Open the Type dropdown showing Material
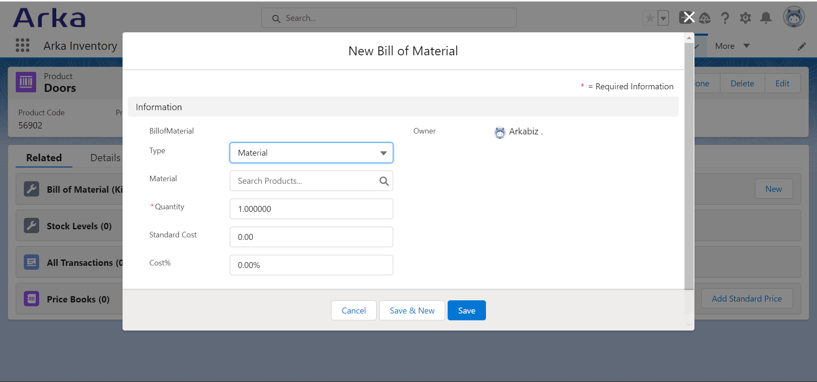Image resolution: width=817 pixels, height=382 pixels. tap(311, 153)
